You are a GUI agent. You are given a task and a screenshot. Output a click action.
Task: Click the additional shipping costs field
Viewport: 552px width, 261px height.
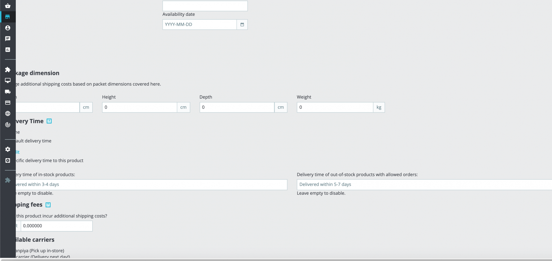[56, 226]
